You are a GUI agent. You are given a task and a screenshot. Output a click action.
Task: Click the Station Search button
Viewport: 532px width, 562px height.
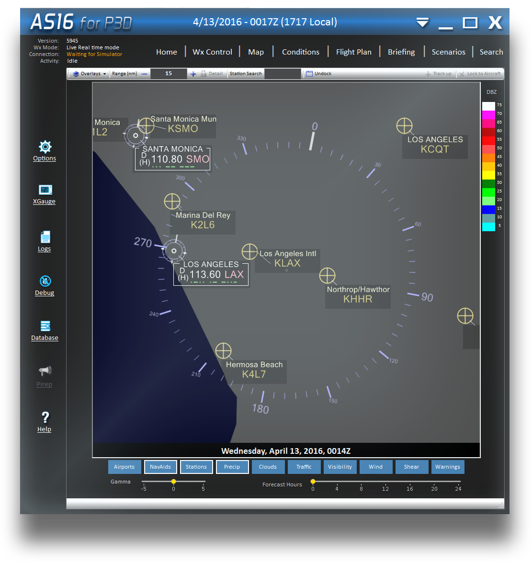[x=245, y=73]
